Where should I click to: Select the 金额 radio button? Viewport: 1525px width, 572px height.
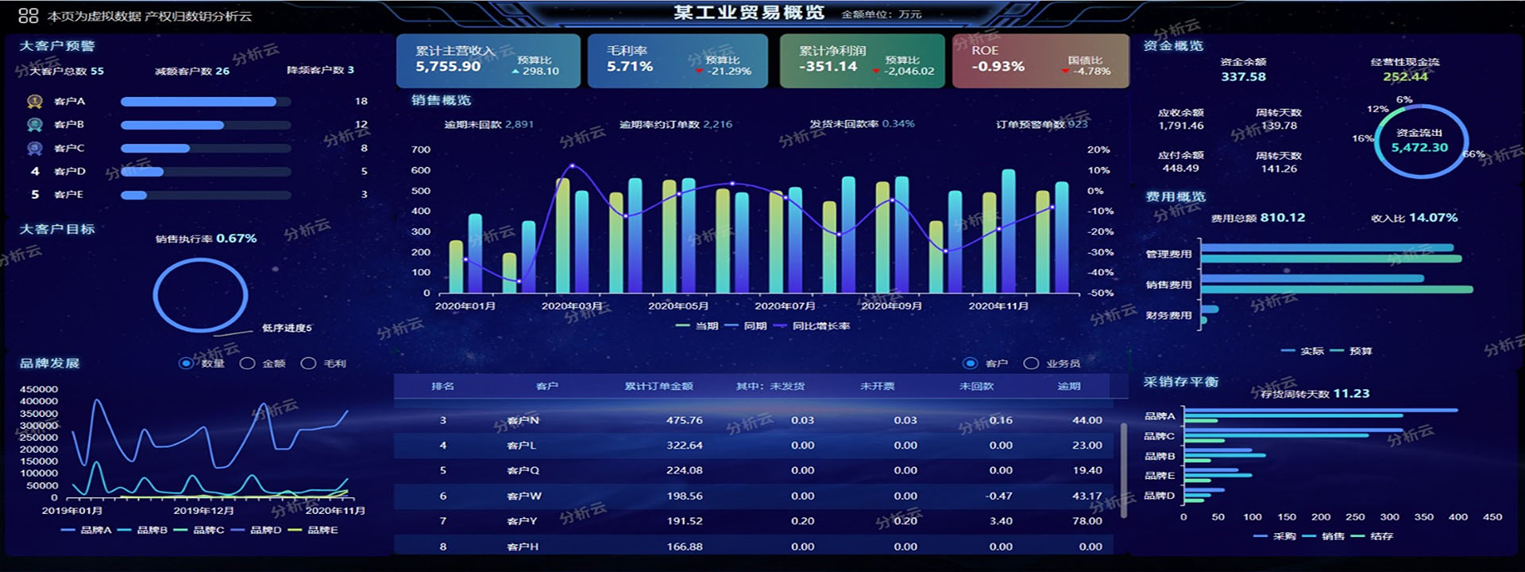pos(247,363)
